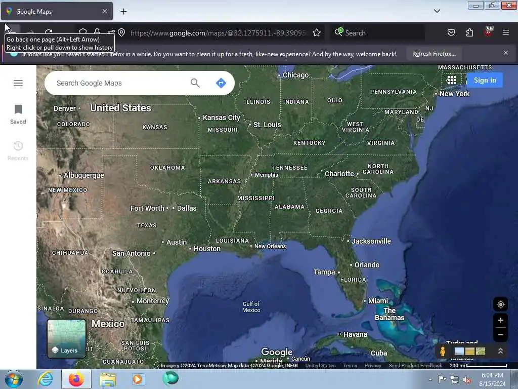Click the uBlock extension icon with badge 56
This screenshot has width=518, height=389.
[488, 32]
